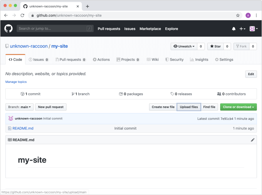The width and height of the screenshot is (262, 195).
Task: Click the address bar URL
Action: point(69,15)
